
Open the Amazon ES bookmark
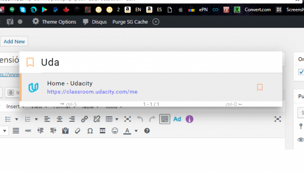coord(154,9)
